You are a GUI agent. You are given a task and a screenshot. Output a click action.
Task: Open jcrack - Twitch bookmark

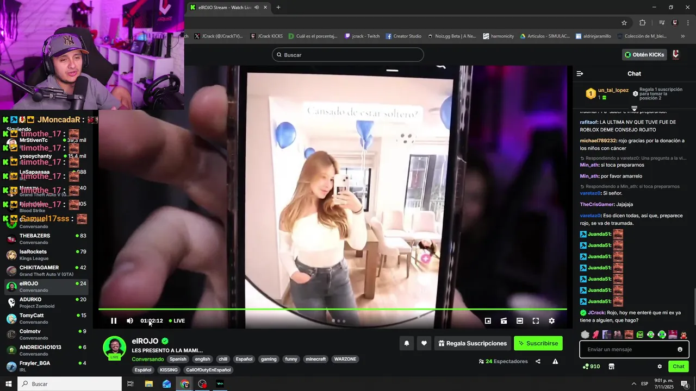pyautogui.click(x=362, y=36)
